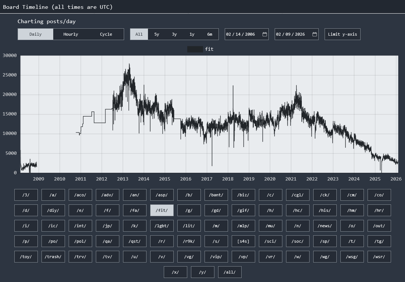Choose the /wsg/ board
Screen dimensions: 405x282
point(352,257)
